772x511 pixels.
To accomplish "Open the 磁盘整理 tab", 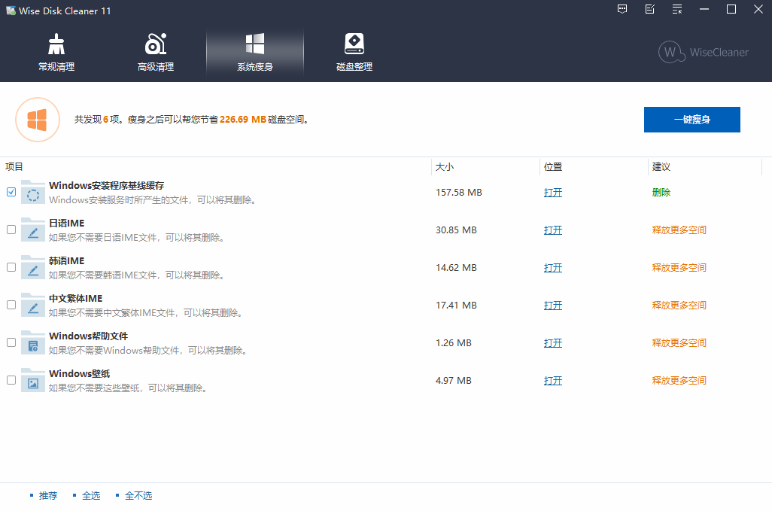I will (354, 53).
